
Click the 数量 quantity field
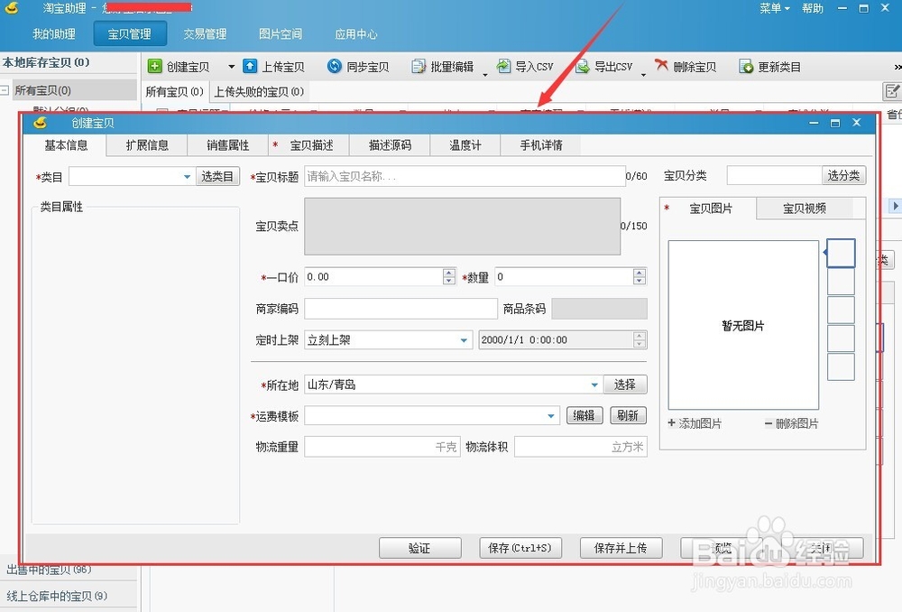[x=565, y=277]
